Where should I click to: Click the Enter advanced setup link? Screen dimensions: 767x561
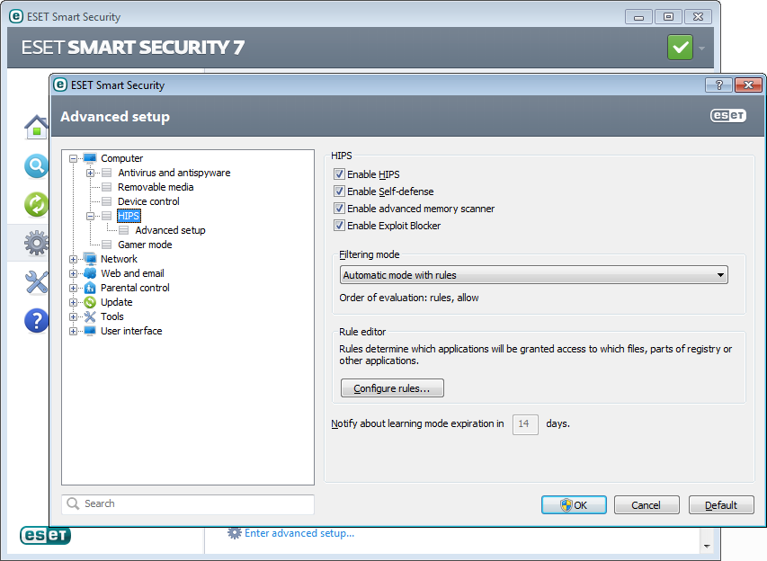pyautogui.click(x=299, y=533)
